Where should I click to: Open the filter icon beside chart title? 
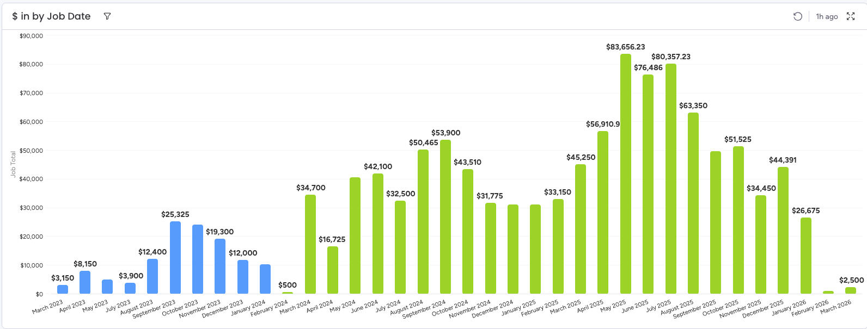(x=107, y=16)
